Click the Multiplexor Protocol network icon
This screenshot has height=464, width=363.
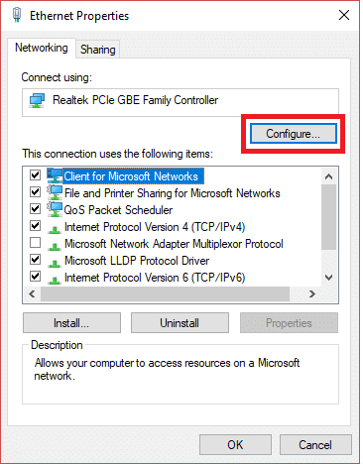55,246
